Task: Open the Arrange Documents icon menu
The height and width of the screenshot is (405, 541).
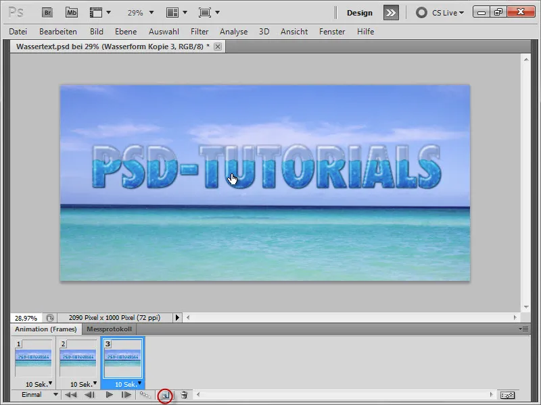Action: point(177,13)
